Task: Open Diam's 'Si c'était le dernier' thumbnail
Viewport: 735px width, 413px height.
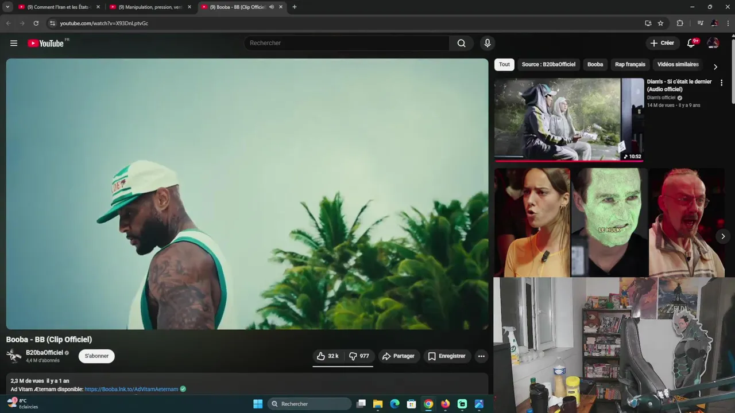Action: [569, 120]
